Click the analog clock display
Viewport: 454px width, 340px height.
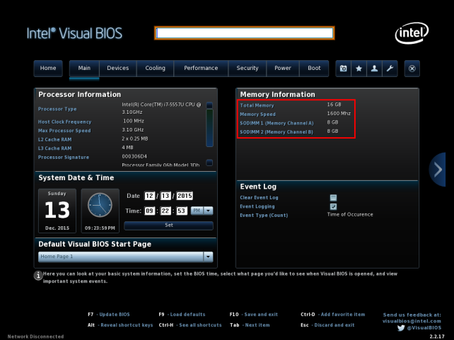coord(100,205)
